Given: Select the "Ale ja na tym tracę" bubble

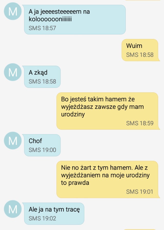Looking at the screenshot, I should point(54,214).
